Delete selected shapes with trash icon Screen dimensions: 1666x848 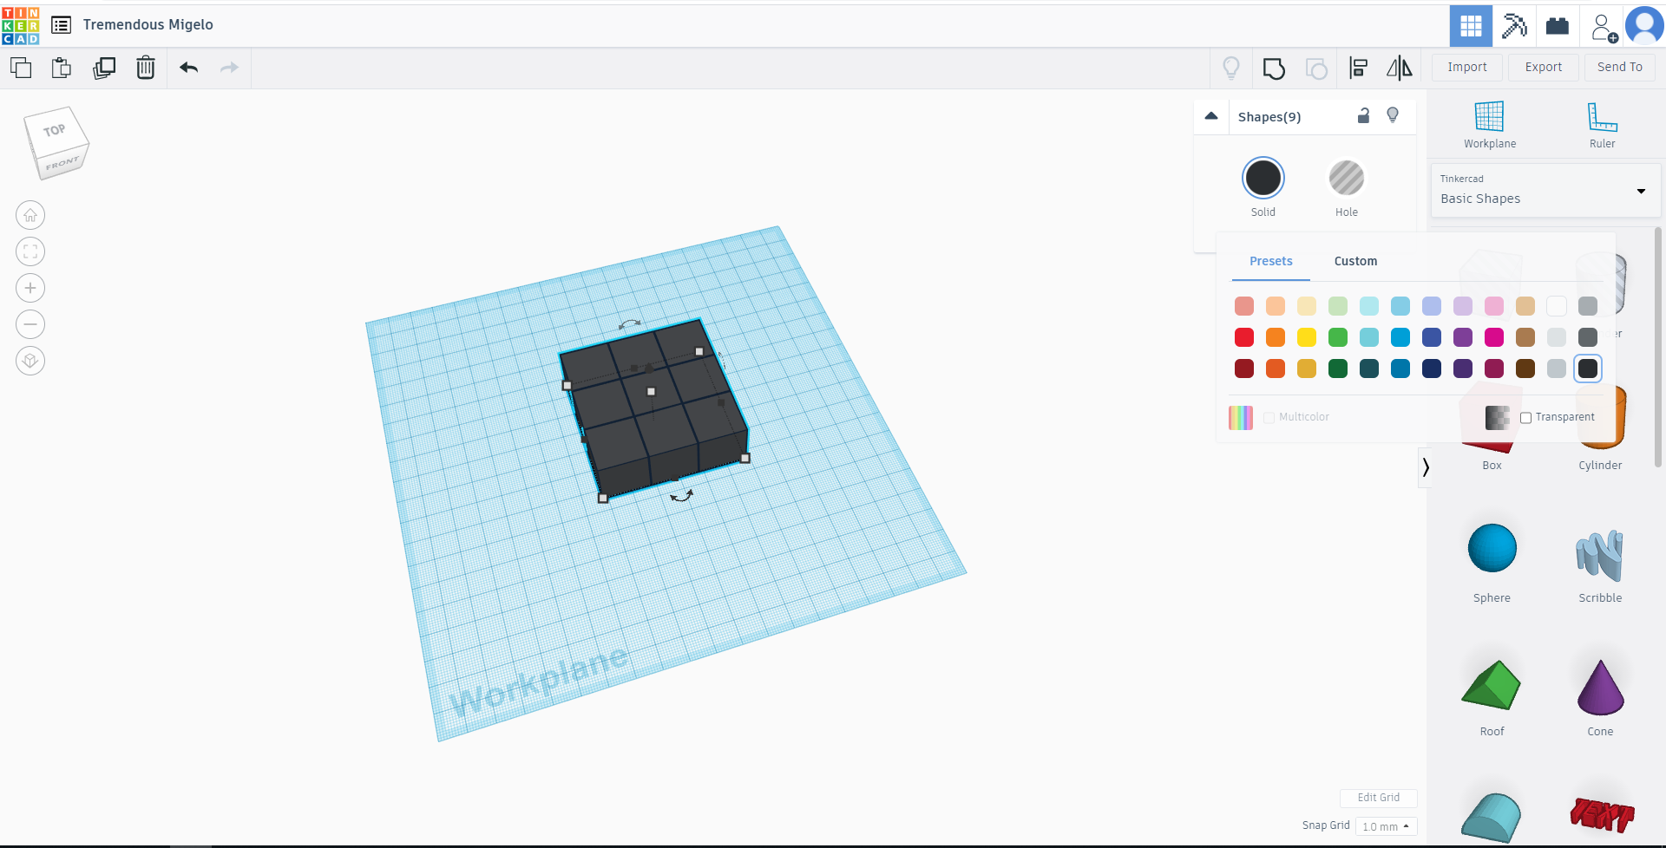click(x=146, y=68)
